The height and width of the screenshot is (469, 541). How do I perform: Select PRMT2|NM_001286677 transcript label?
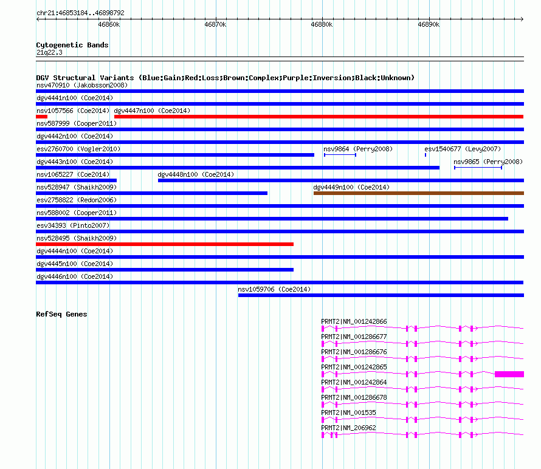coord(354,337)
